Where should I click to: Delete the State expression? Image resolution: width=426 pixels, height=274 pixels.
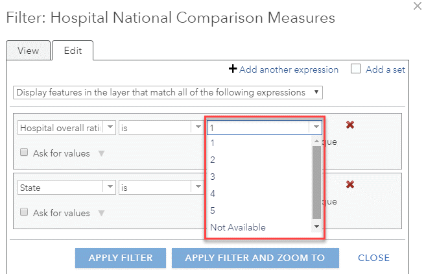[x=350, y=184]
